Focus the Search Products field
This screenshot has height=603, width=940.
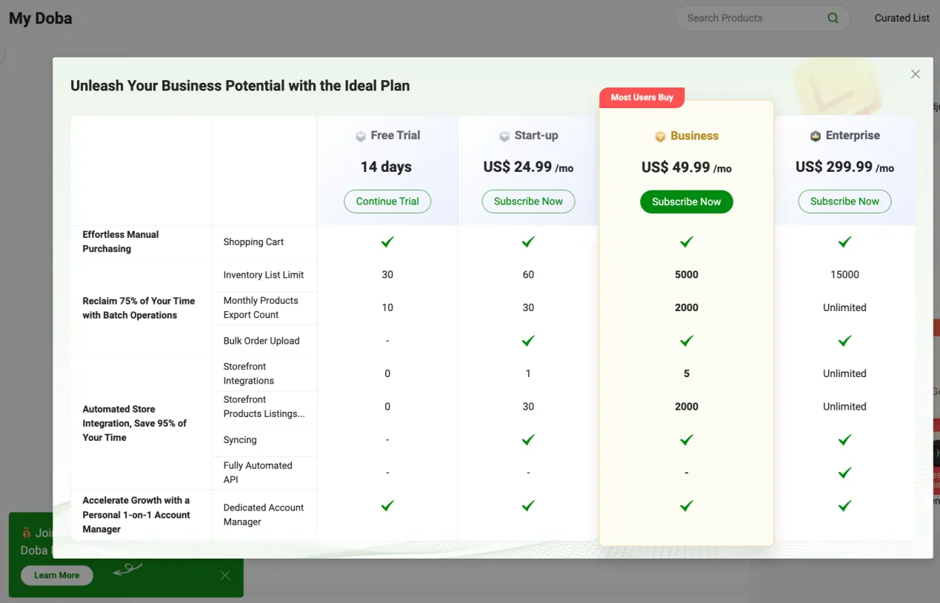pos(762,18)
